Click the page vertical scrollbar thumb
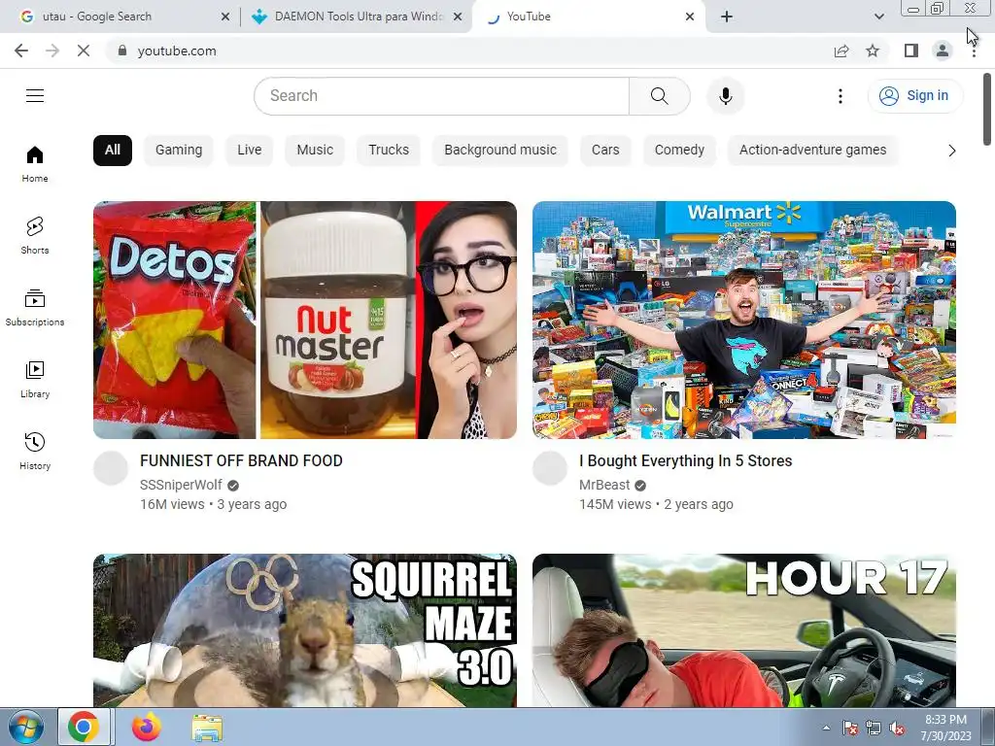 (x=987, y=109)
